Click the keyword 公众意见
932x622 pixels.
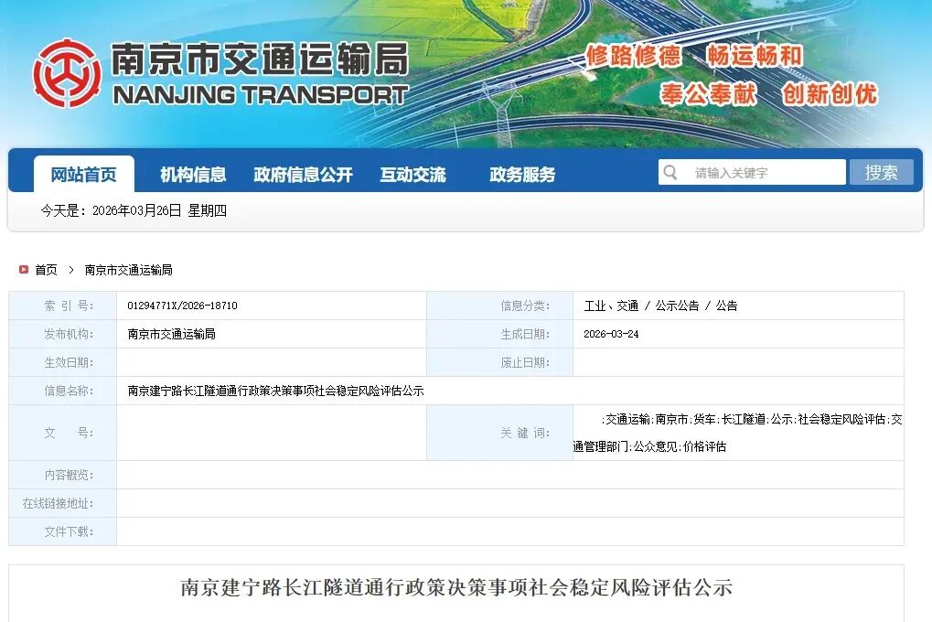pos(655,443)
